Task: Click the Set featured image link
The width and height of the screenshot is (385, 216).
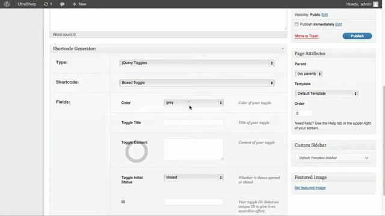Action: tap(310, 188)
